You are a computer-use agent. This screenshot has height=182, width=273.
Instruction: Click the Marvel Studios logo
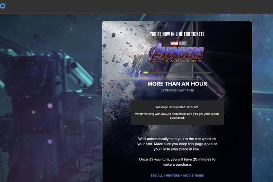tap(178, 43)
